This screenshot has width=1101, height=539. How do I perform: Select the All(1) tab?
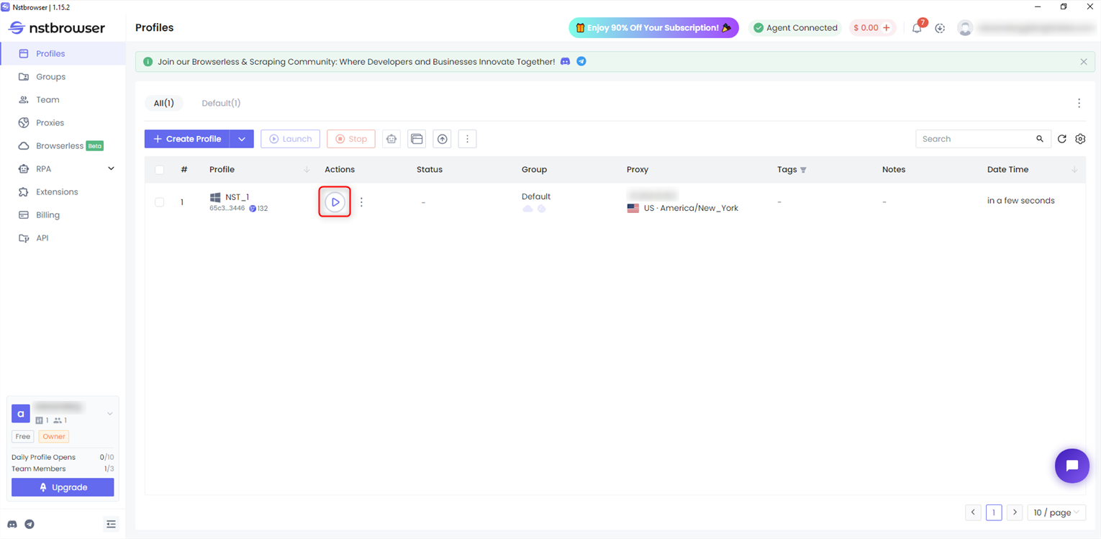click(x=164, y=103)
